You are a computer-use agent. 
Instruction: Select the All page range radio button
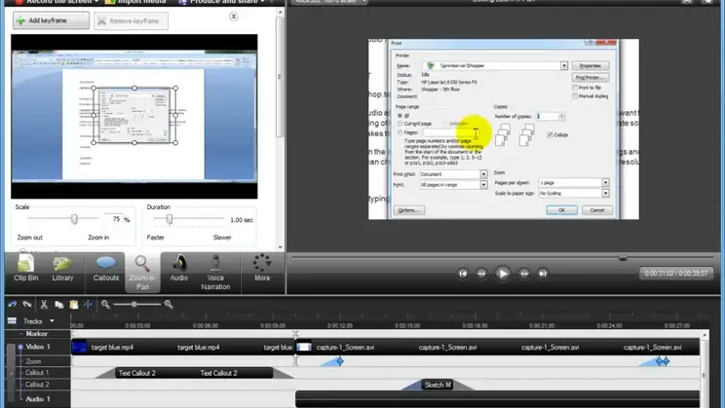(x=400, y=116)
